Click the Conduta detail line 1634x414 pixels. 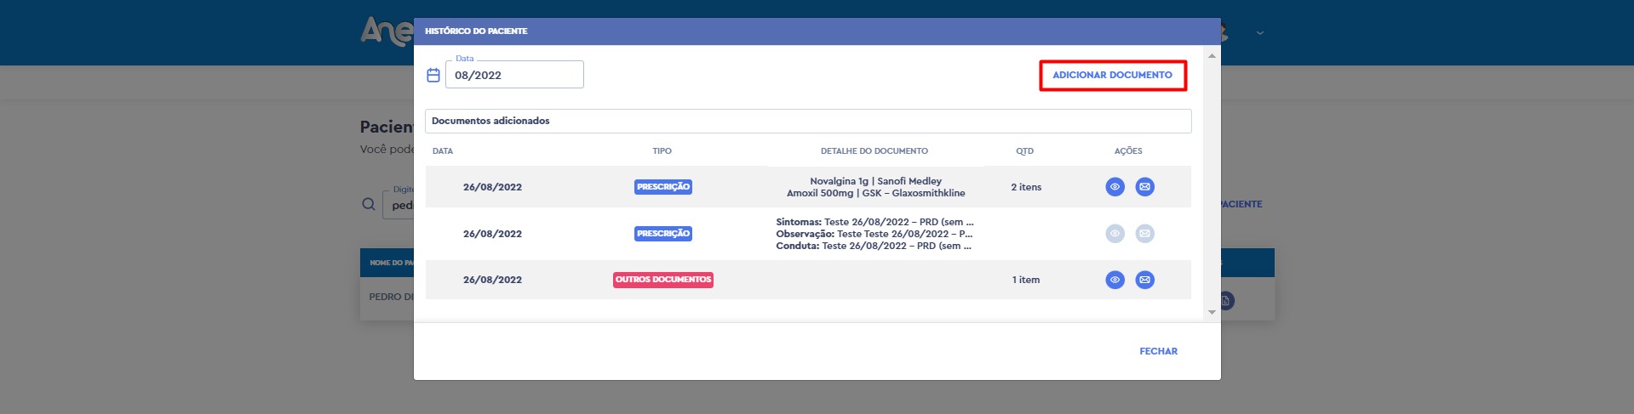pos(874,246)
